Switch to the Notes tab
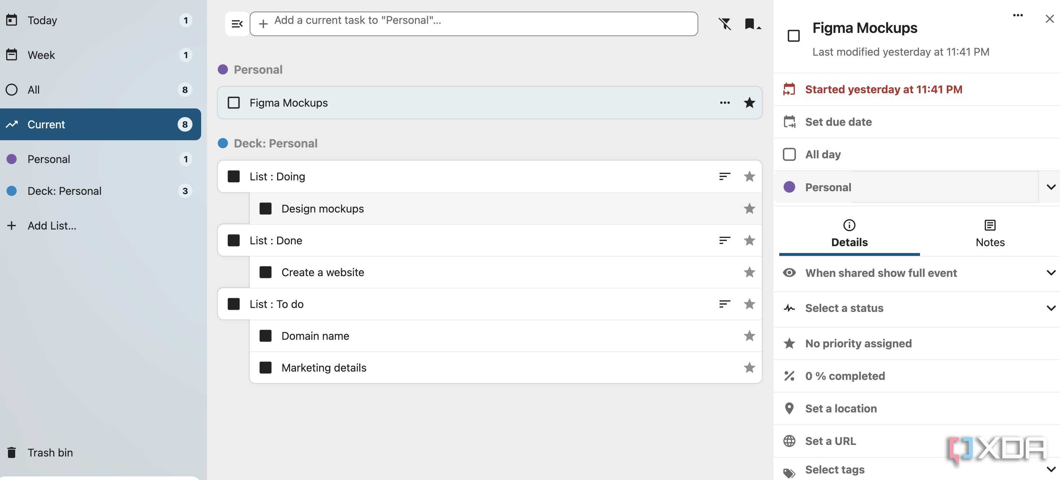1060x480 pixels. [990, 234]
